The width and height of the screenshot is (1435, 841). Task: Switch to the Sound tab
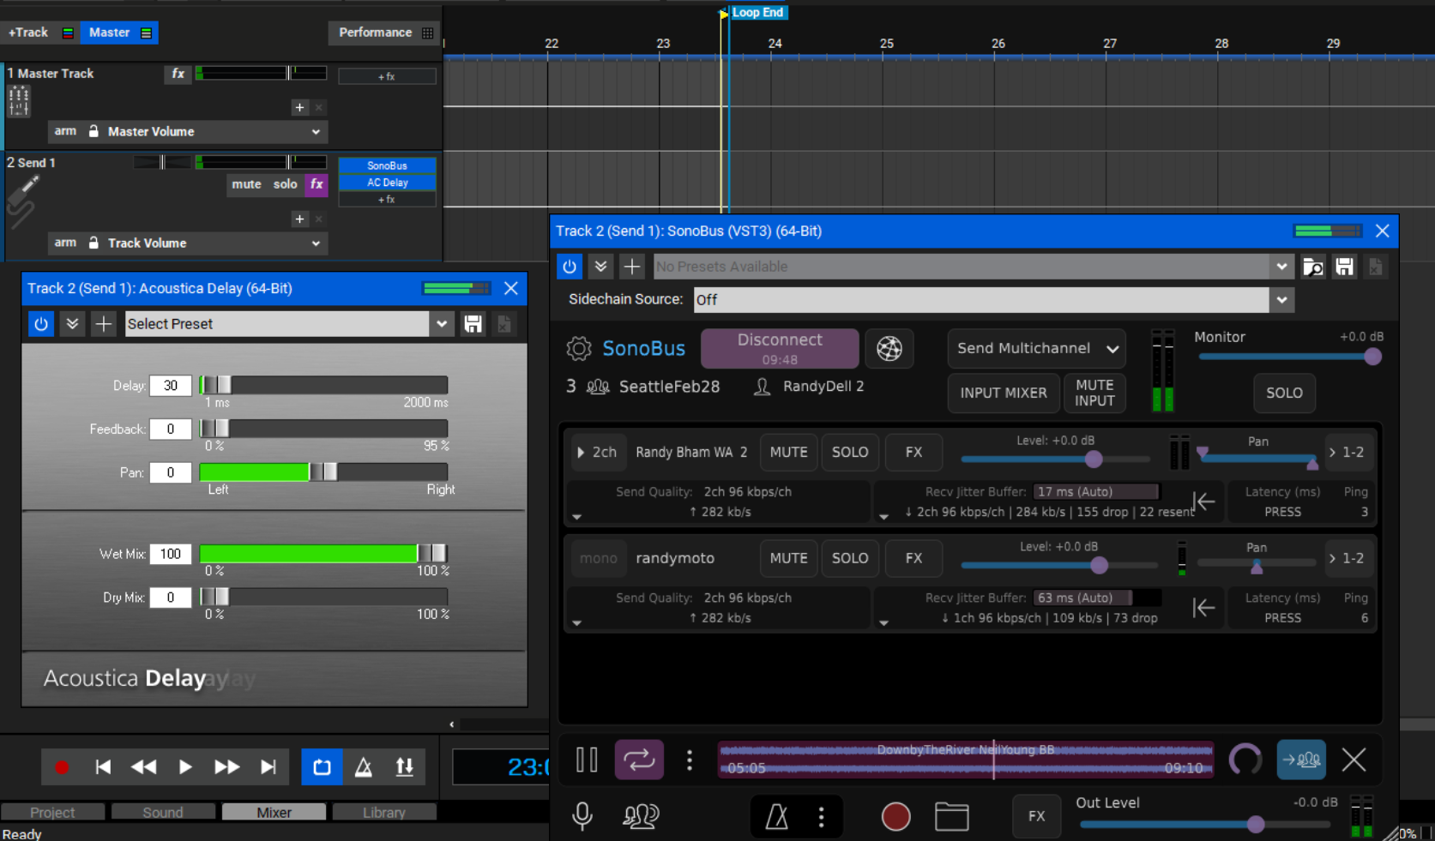(163, 812)
